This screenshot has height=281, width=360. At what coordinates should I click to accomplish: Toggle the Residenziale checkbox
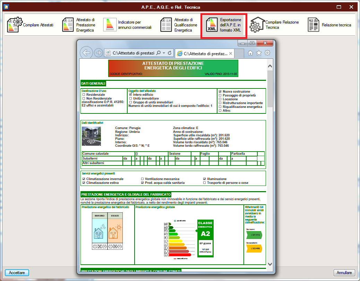(x=84, y=95)
